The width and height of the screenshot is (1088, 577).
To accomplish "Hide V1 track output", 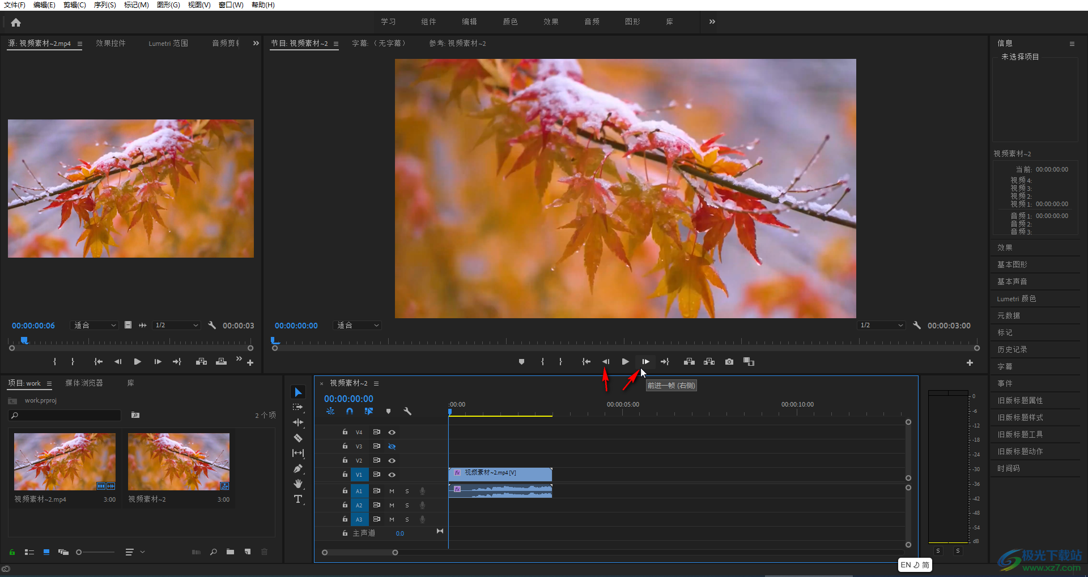I will click(x=392, y=475).
